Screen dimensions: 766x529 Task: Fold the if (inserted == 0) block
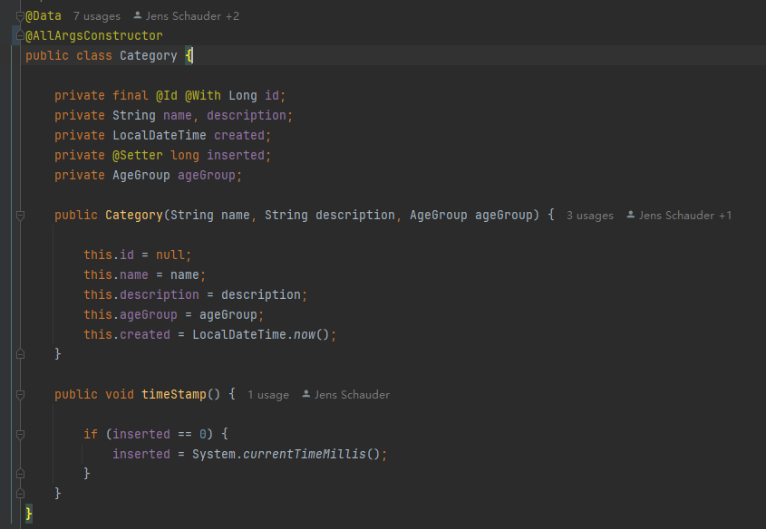point(20,434)
